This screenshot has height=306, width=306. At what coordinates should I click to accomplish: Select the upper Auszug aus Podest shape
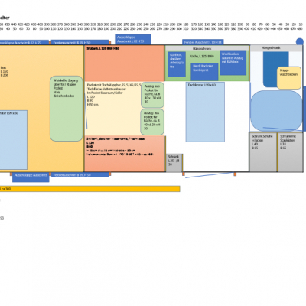click(152, 95)
